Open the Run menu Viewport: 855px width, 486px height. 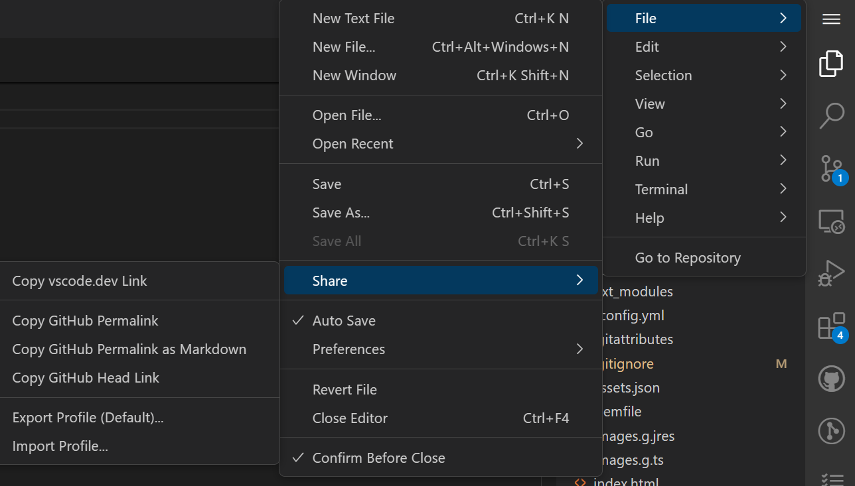point(704,161)
